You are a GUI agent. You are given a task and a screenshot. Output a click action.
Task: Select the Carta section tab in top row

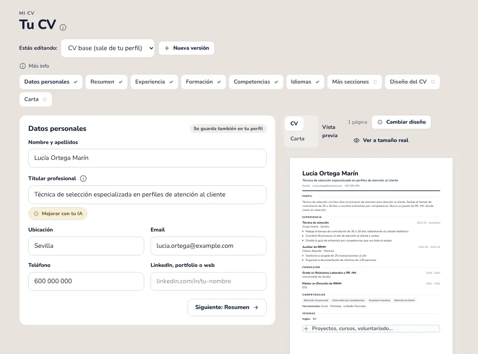[35, 99]
